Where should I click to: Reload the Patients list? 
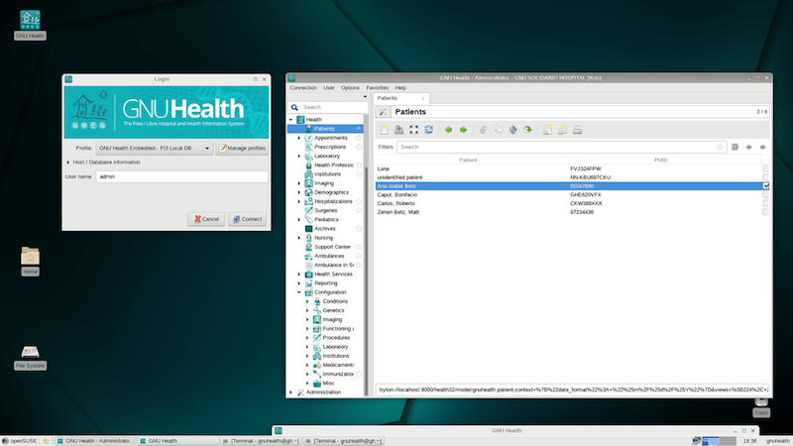429,130
